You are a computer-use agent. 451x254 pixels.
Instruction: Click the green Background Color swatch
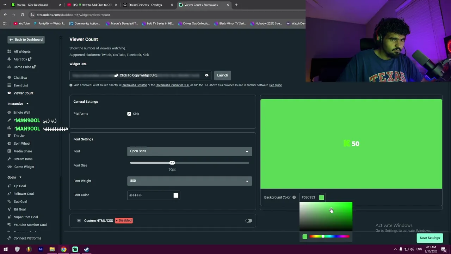pyautogui.click(x=321, y=198)
